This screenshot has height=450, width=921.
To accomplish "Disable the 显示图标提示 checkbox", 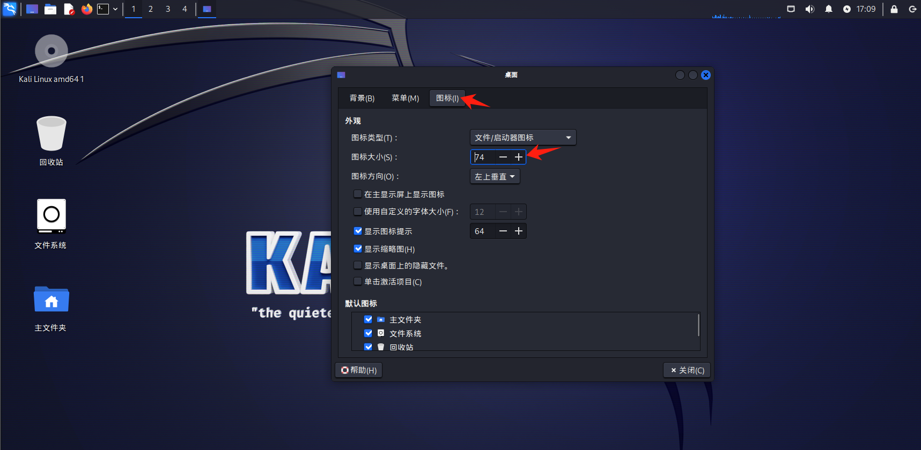I will pos(358,231).
